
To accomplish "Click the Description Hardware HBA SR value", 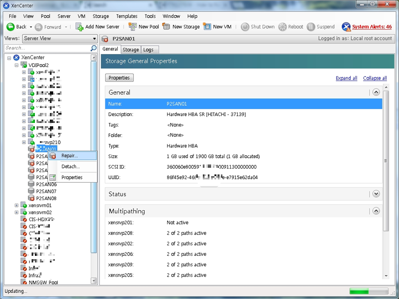I will [x=206, y=115].
